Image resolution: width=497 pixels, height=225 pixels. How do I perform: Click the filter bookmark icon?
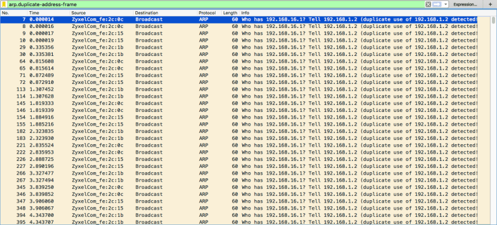click(x=4, y=5)
